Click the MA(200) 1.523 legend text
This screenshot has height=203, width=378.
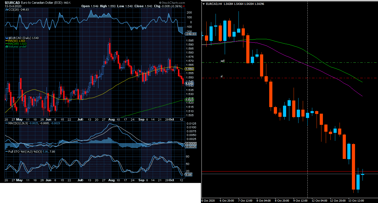pyautogui.click(x=18, y=44)
